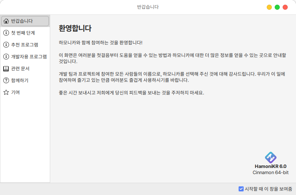The width and height of the screenshot is (296, 195).
Task: Click the info icon beside 첫 번째 단계
Action: tap(6, 33)
